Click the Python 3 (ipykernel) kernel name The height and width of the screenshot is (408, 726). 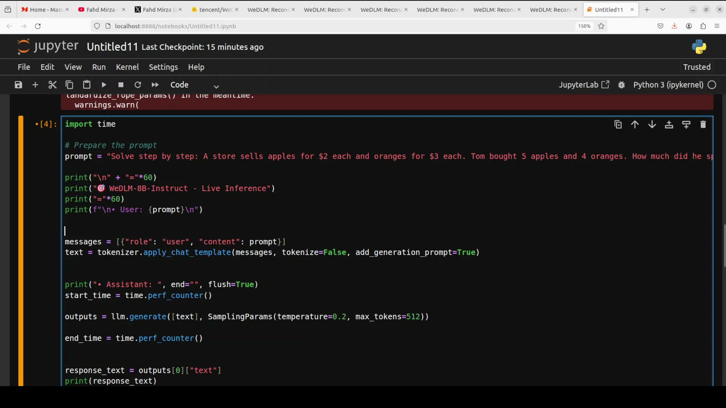[668, 85]
